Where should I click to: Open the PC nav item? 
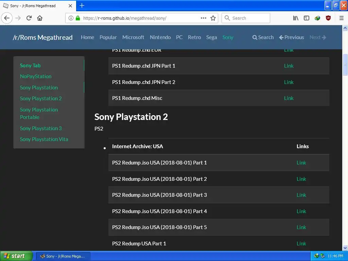point(179,37)
